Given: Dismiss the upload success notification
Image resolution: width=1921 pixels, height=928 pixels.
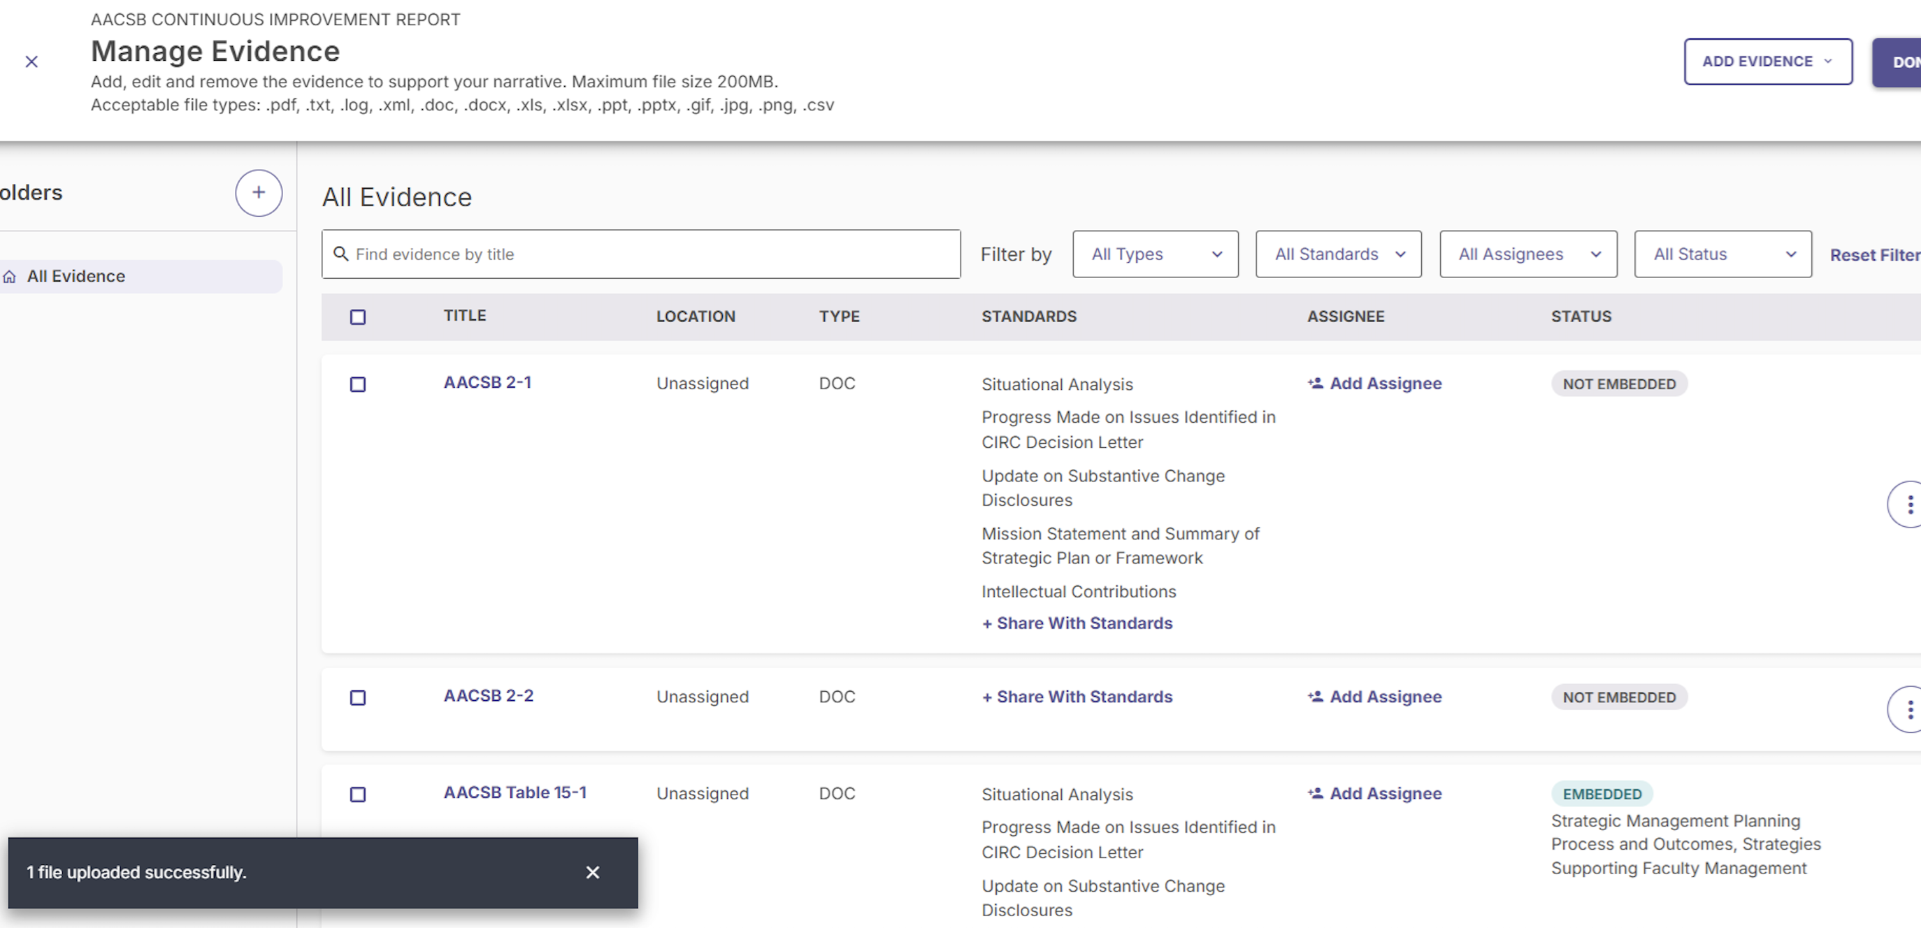Looking at the screenshot, I should tap(593, 872).
